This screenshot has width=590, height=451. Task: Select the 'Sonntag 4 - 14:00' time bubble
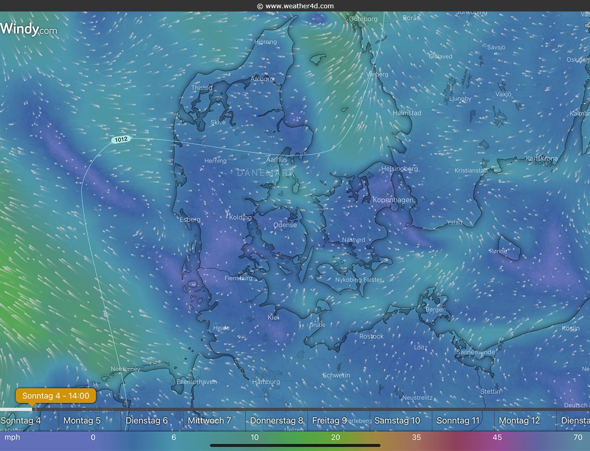[56, 396]
